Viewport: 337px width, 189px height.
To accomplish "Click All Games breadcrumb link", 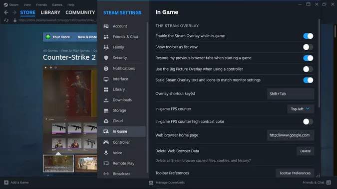I will 50,51.
